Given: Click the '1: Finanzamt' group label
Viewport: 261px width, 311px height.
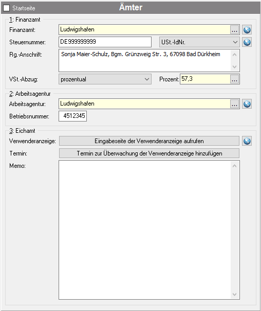Looking at the screenshot, I should coord(25,20).
